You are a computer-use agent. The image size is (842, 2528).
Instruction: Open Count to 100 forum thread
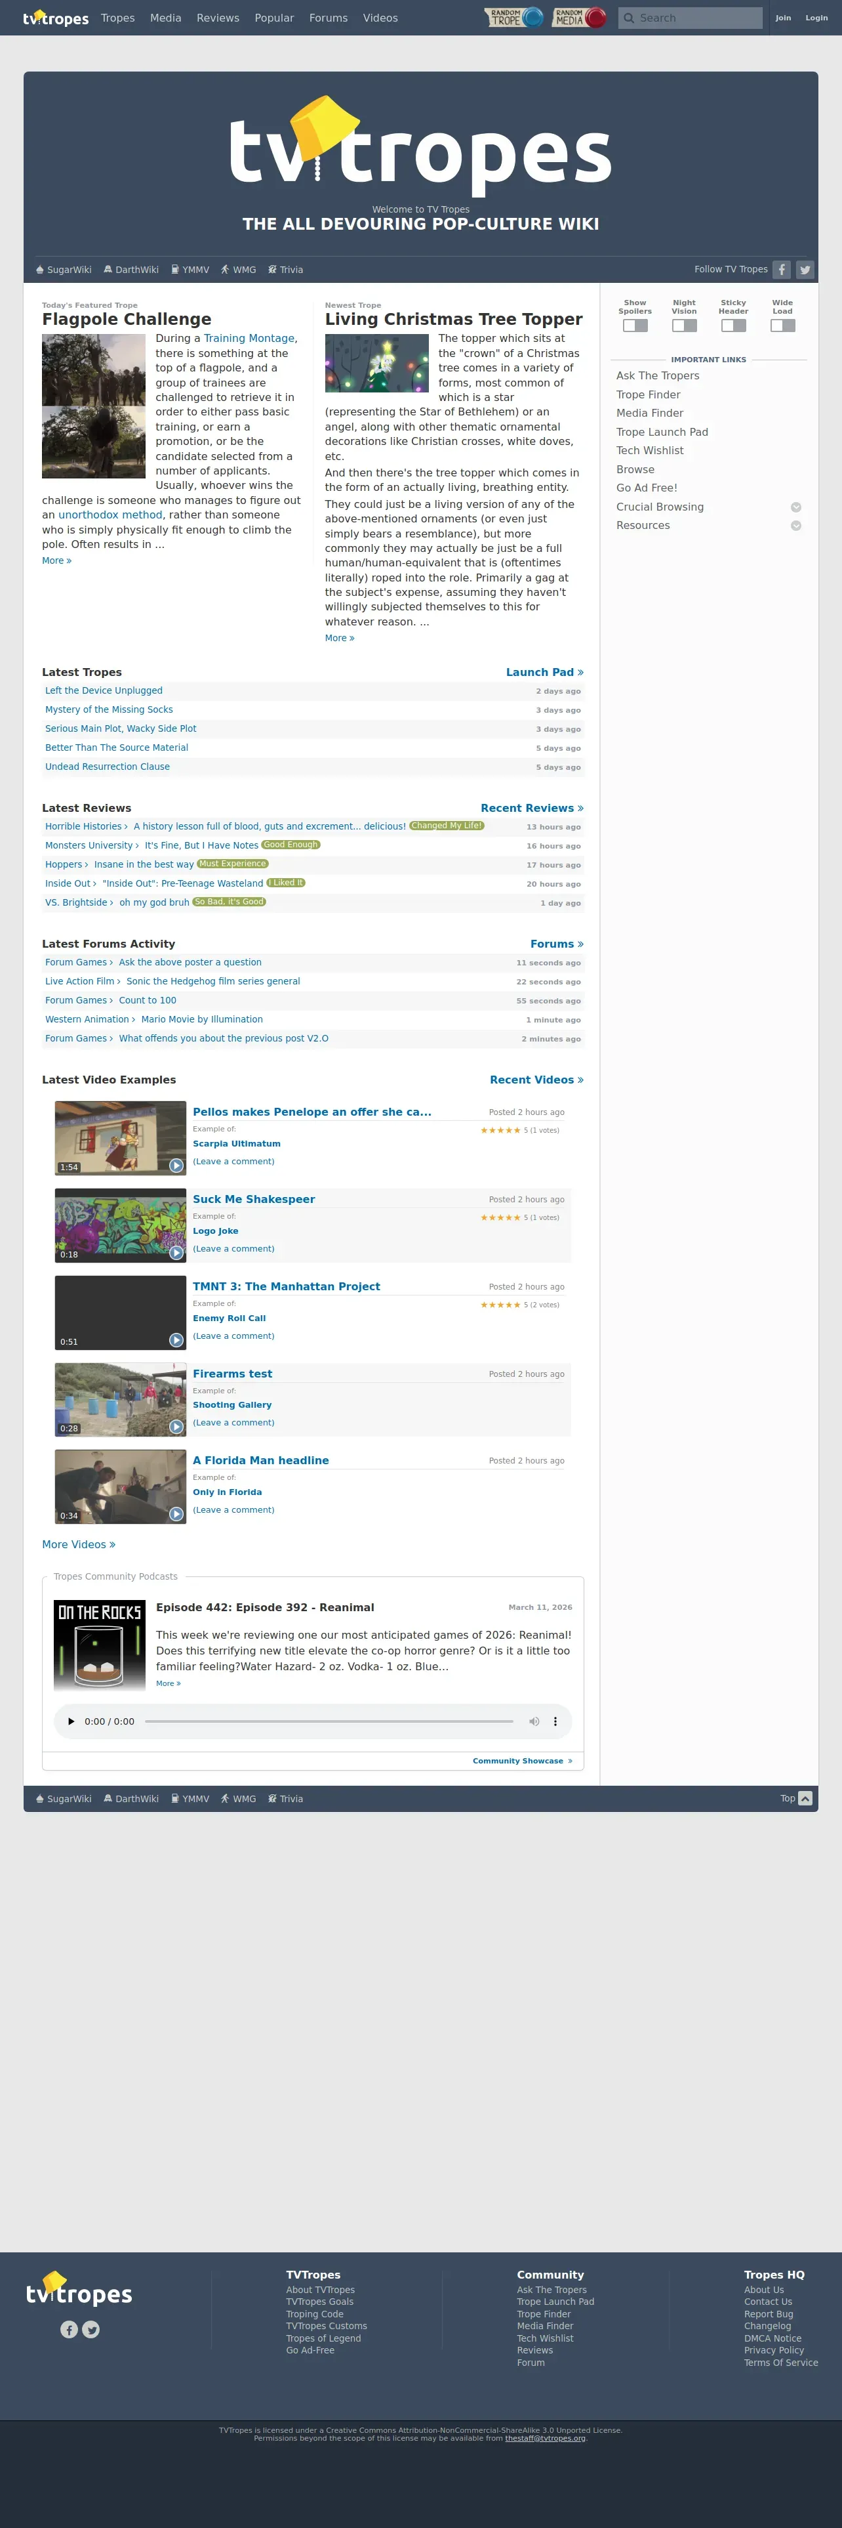pyautogui.click(x=148, y=1001)
